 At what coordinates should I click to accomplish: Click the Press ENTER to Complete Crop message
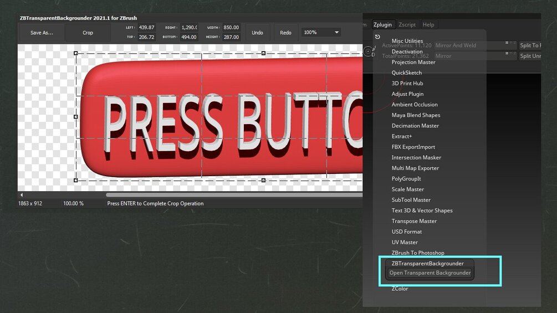pyautogui.click(x=155, y=203)
